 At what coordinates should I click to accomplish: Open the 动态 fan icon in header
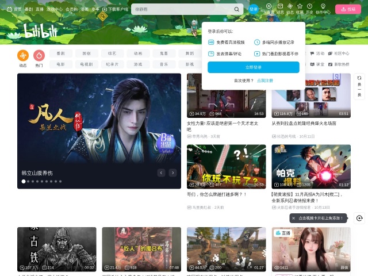[290, 6]
